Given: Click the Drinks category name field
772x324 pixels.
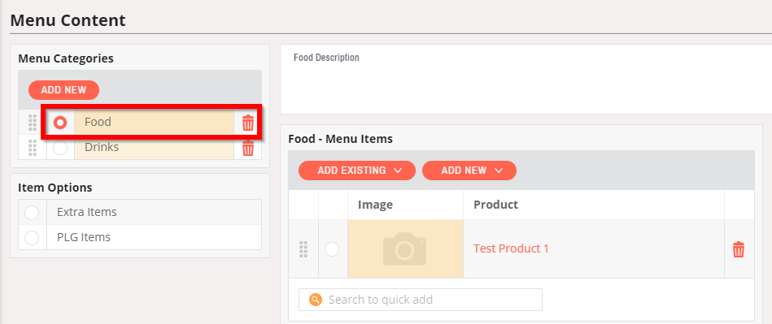Looking at the screenshot, I should click(154, 148).
